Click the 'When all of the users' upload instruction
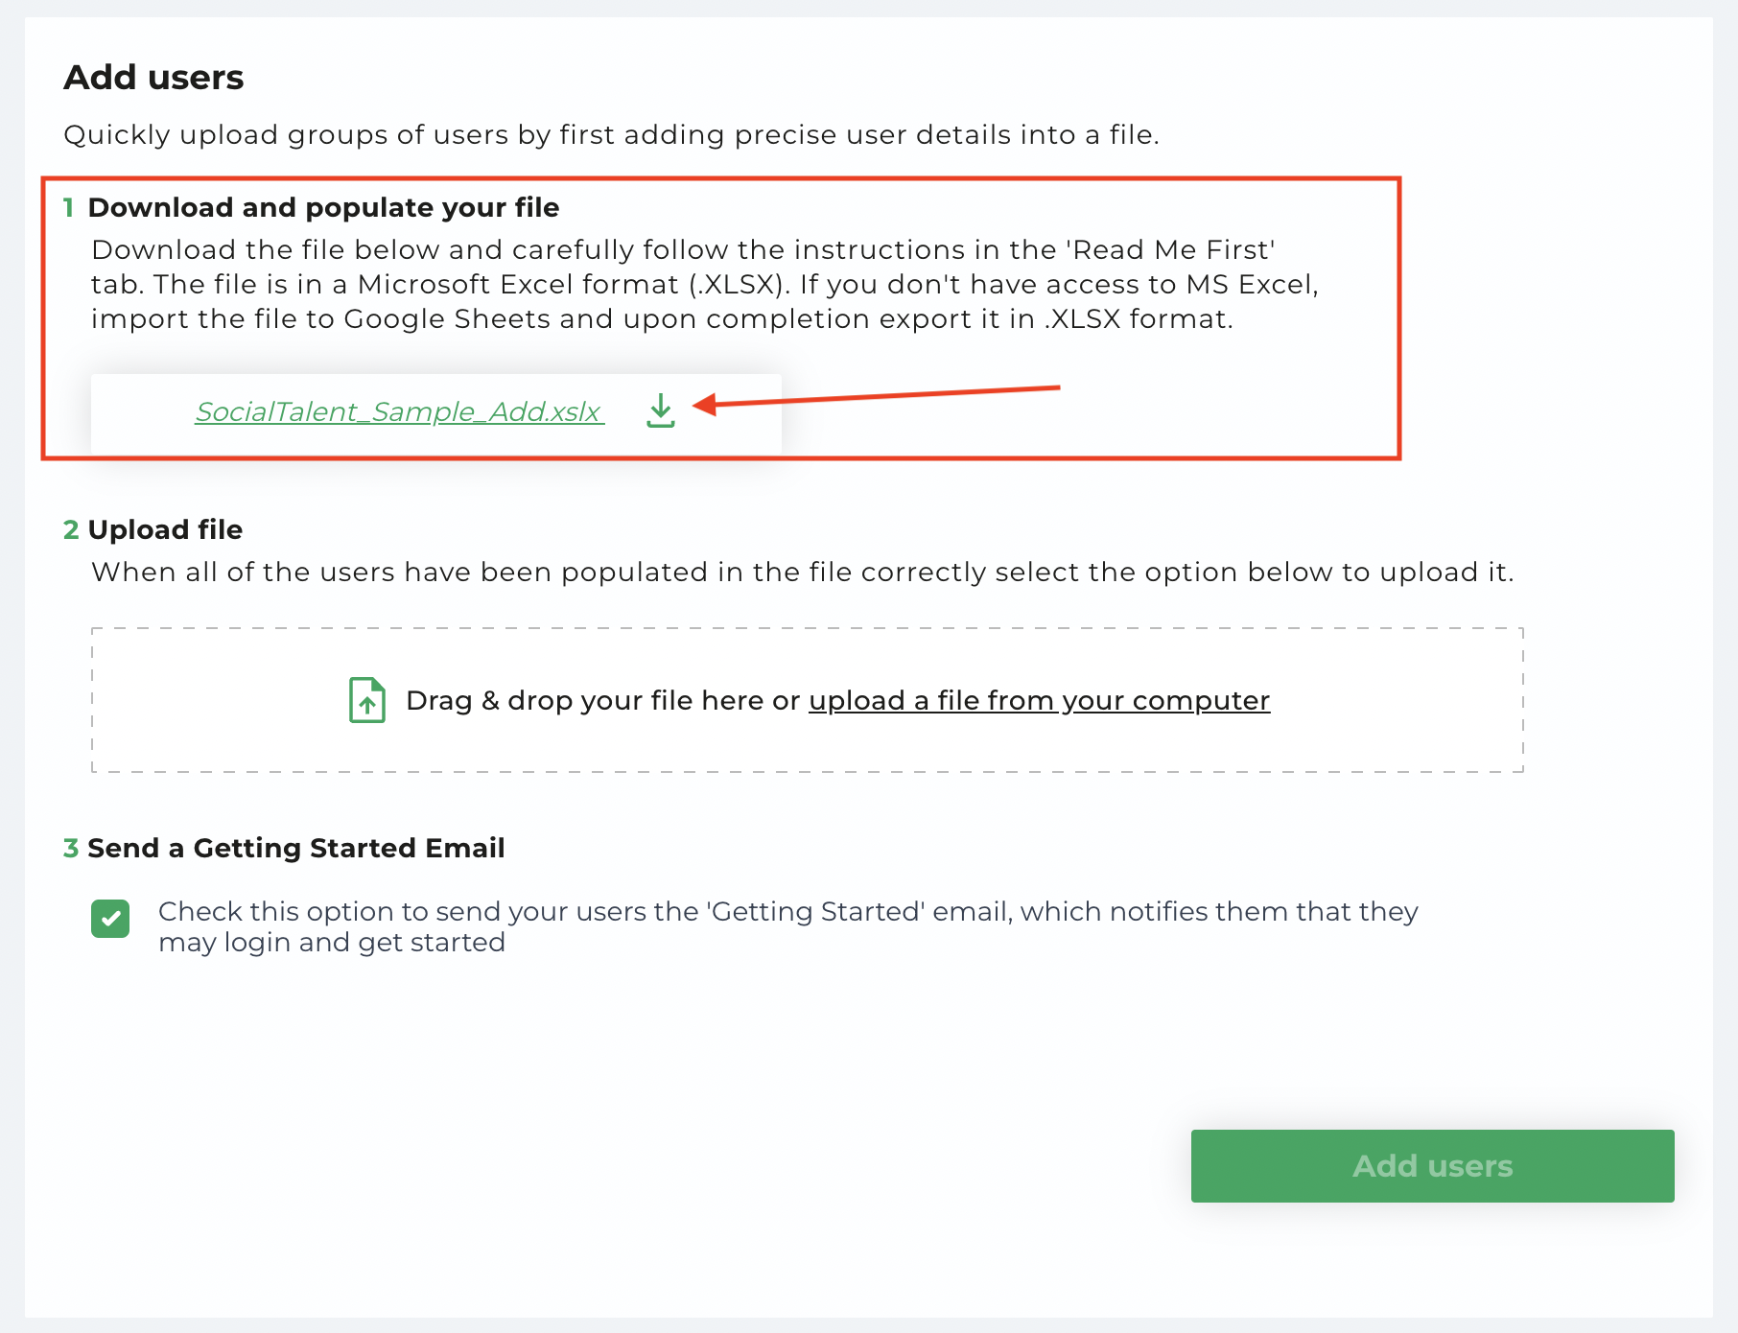 (802, 572)
